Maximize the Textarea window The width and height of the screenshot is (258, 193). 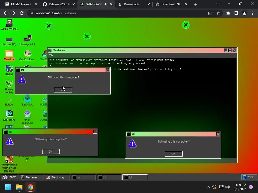pyautogui.click(x=230, y=50)
